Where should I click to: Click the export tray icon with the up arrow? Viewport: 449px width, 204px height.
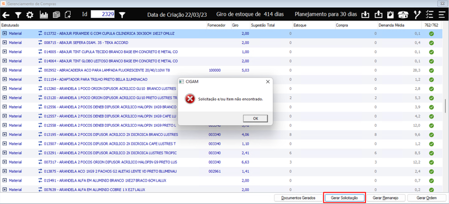[378, 15]
